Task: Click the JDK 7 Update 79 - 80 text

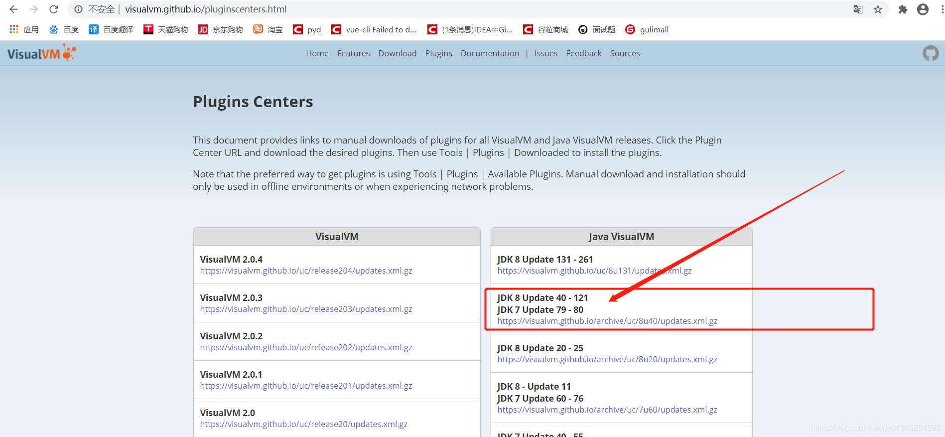Action: 540,309
